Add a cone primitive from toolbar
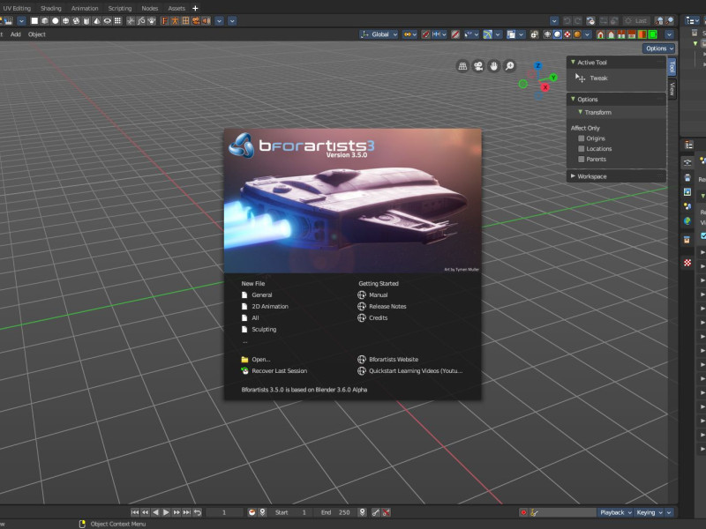The height and width of the screenshot is (529, 706). [97, 20]
